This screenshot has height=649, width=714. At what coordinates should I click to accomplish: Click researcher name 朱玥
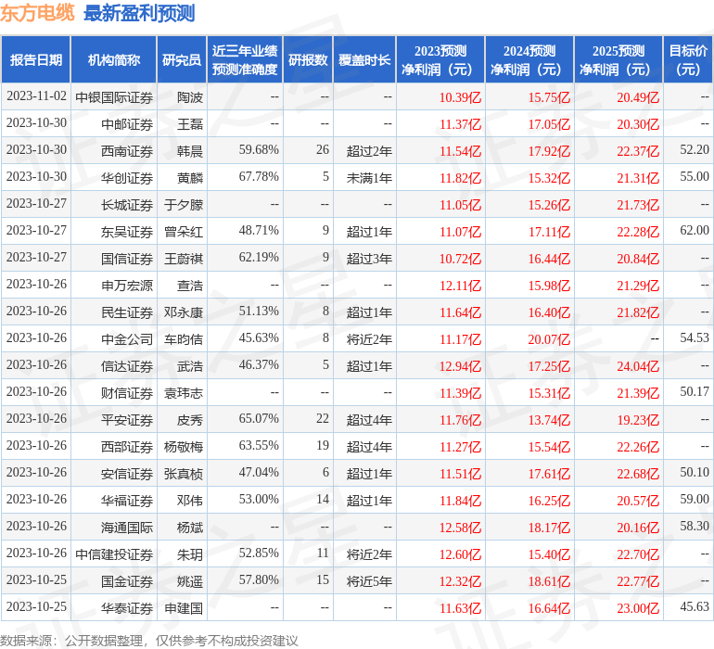[x=190, y=554]
